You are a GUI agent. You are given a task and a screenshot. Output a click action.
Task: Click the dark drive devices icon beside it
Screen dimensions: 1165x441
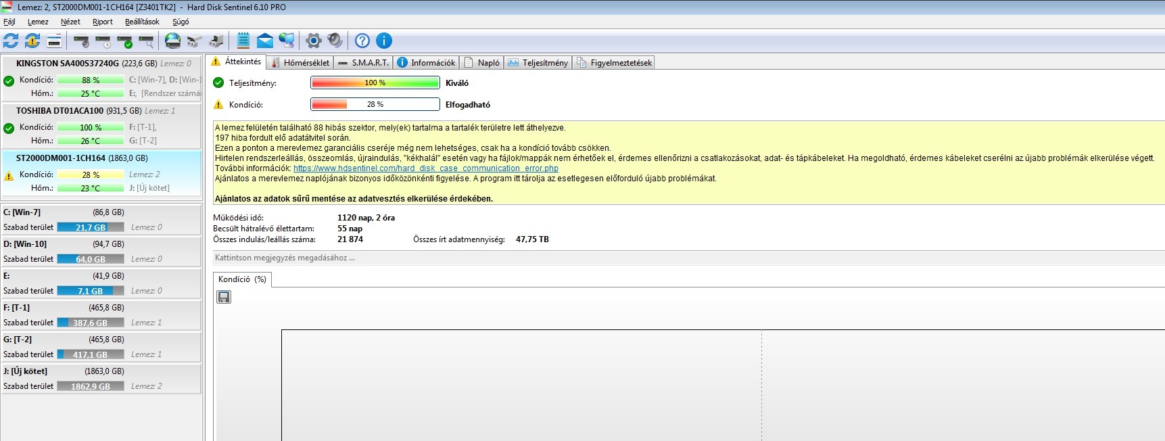pyautogui.click(x=216, y=41)
